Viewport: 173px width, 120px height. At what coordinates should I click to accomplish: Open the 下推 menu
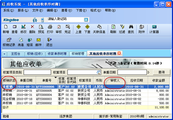click(x=81, y=10)
